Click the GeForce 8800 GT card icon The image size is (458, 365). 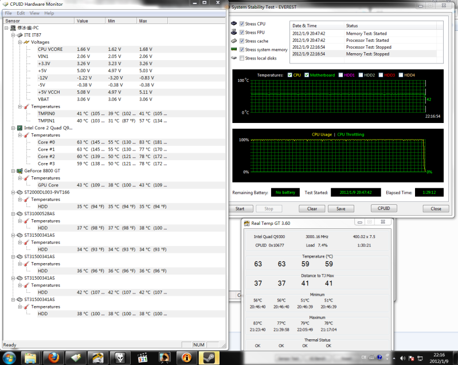coord(20,170)
